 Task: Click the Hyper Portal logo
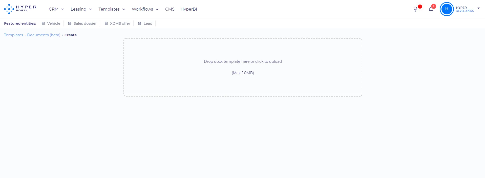click(x=20, y=9)
